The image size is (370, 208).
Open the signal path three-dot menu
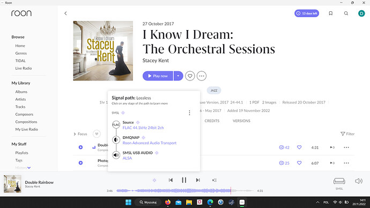coord(189,113)
